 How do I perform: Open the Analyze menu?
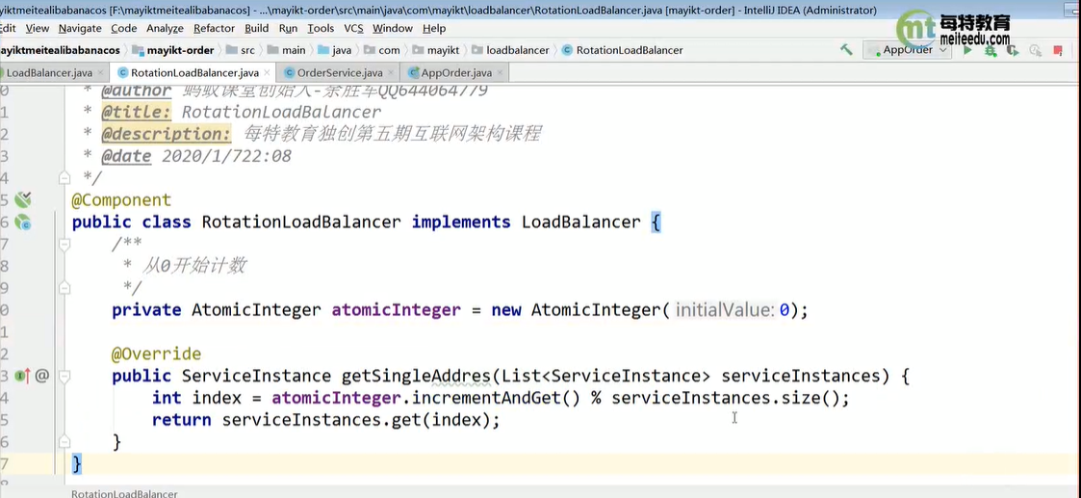(165, 28)
